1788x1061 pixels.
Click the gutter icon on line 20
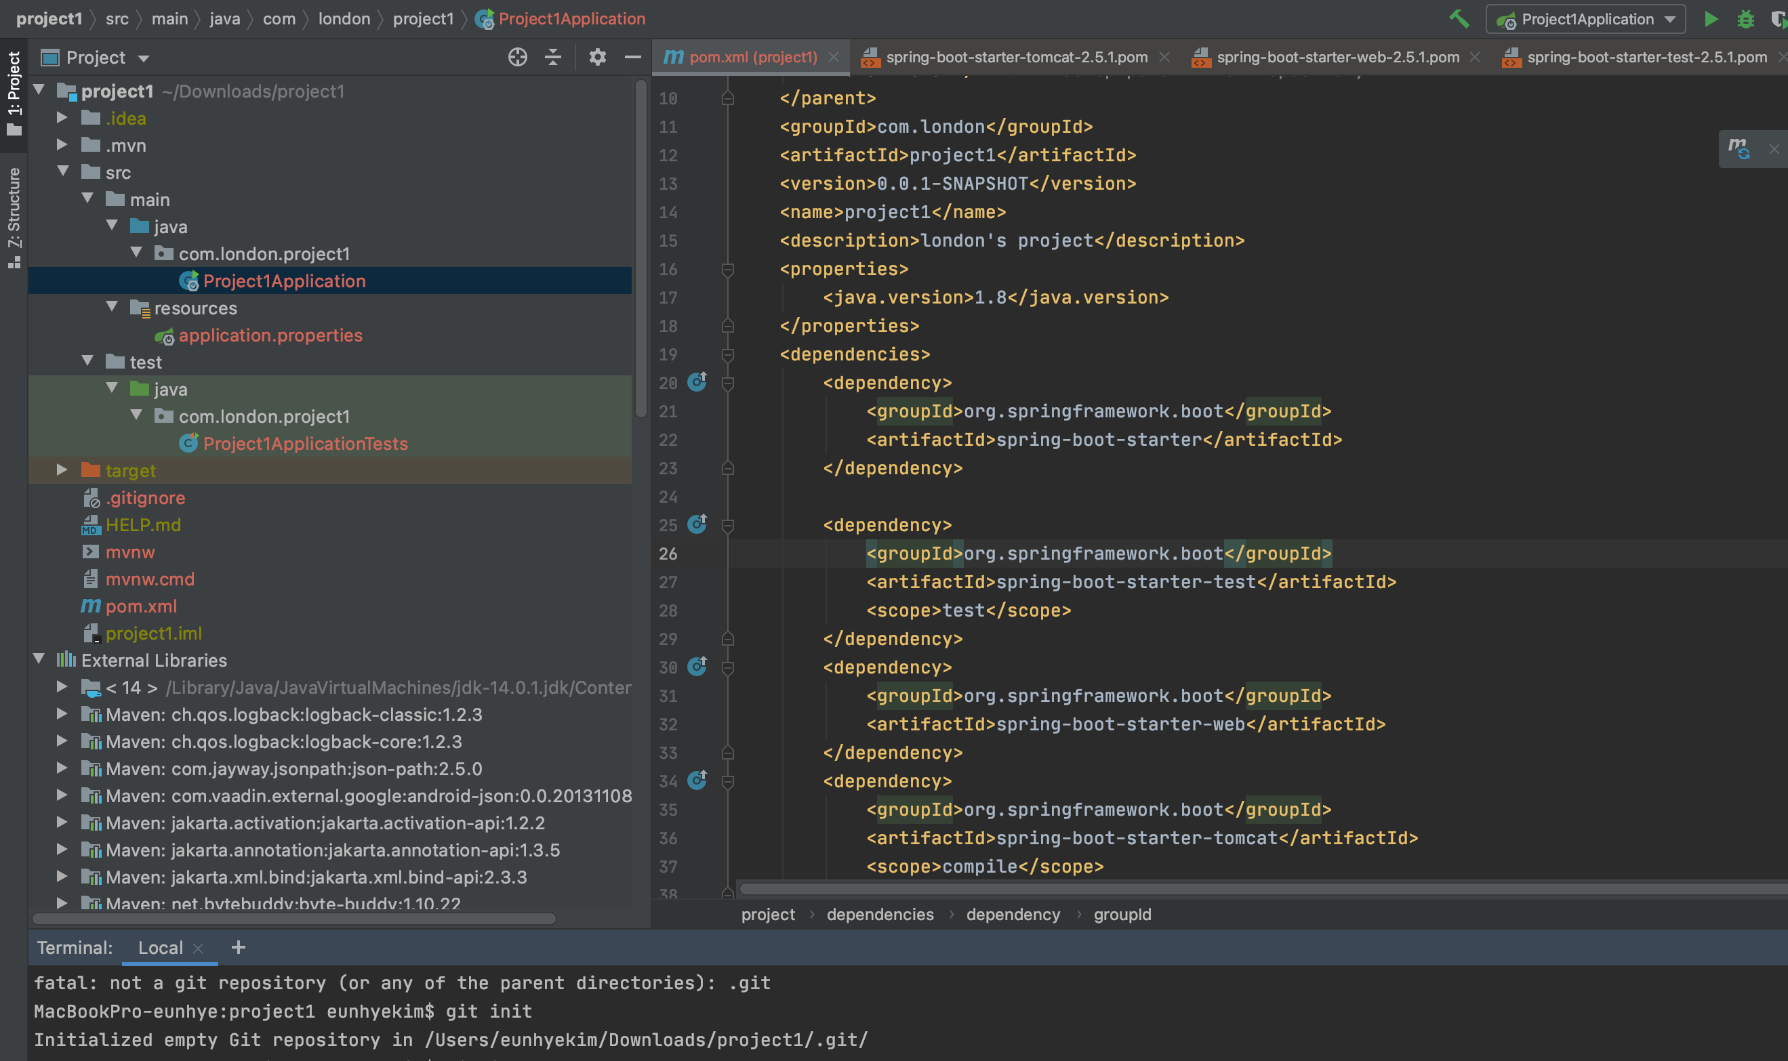tap(697, 382)
